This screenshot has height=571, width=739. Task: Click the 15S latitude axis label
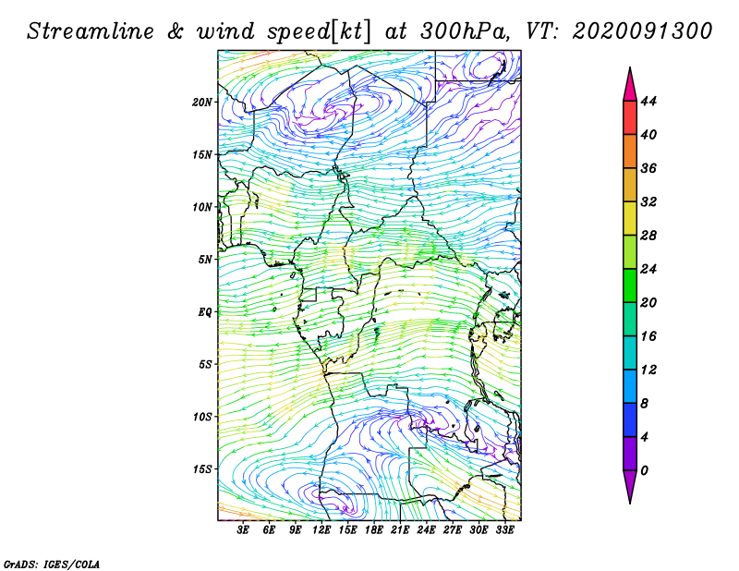tap(201, 469)
